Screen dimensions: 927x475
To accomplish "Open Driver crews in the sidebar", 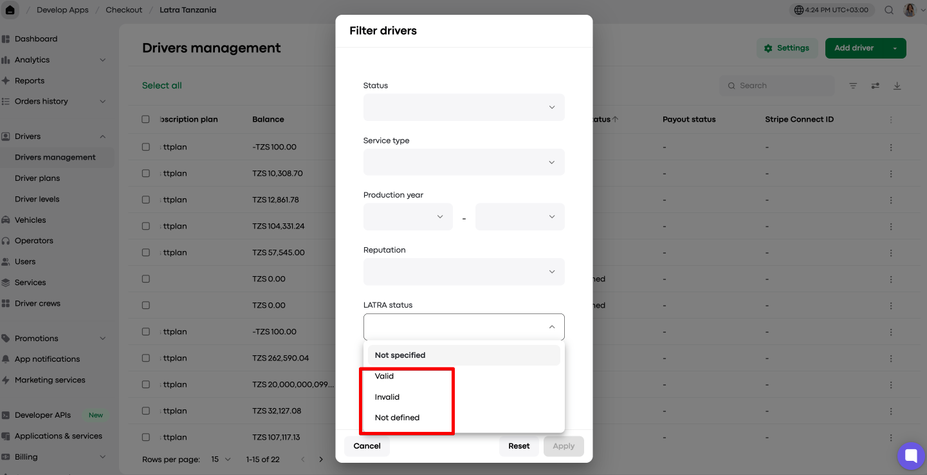I will click(37, 303).
